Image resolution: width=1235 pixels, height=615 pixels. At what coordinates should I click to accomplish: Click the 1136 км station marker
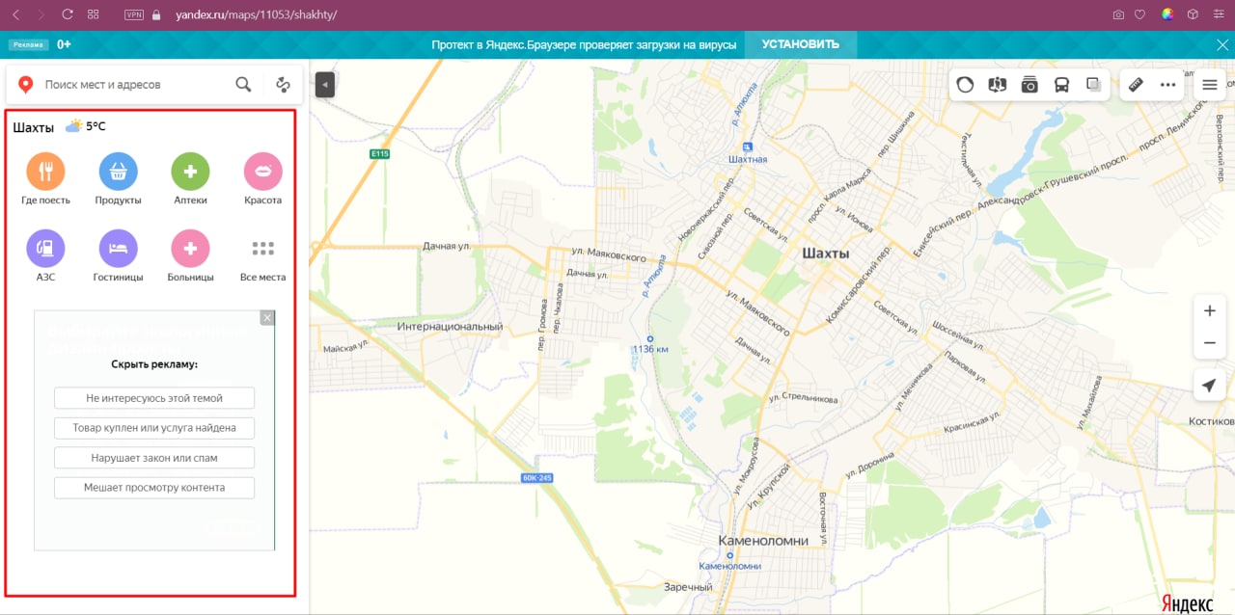(650, 338)
